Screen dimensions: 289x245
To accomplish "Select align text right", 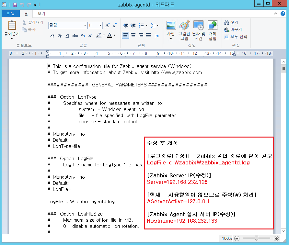I will [x=141, y=35].
